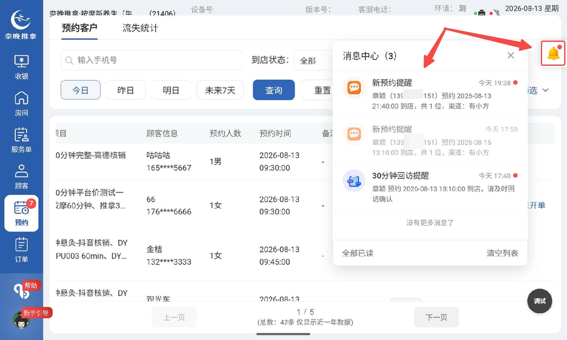Select customer 金桔 in the table
The height and width of the screenshot is (340, 567).
click(154, 249)
